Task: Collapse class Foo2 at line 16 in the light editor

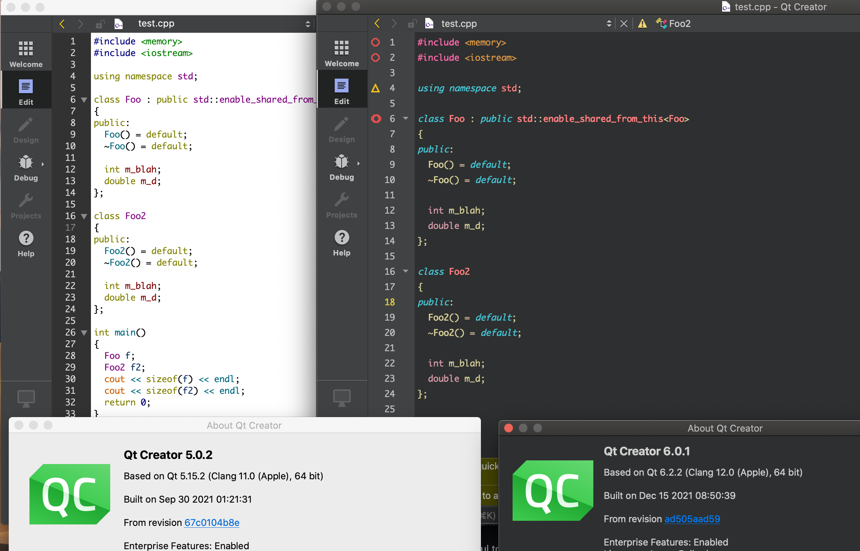Action: pos(84,216)
